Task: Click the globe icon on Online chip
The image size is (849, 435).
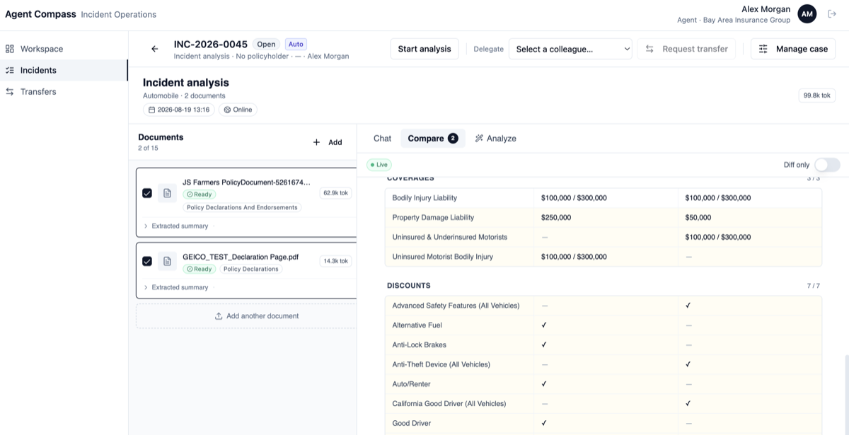Action: [x=227, y=110]
